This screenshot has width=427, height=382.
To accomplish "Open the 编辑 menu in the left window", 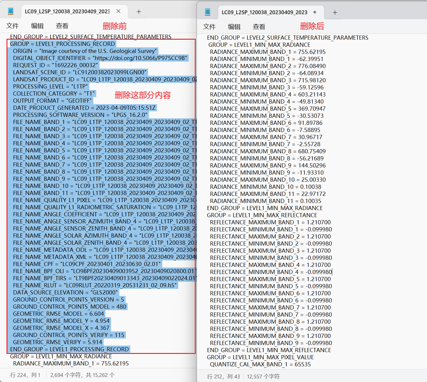I will pyautogui.click(x=37, y=26).
